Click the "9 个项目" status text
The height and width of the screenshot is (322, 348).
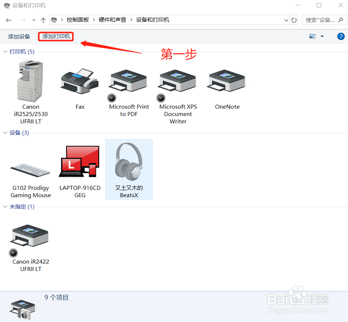point(57,297)
